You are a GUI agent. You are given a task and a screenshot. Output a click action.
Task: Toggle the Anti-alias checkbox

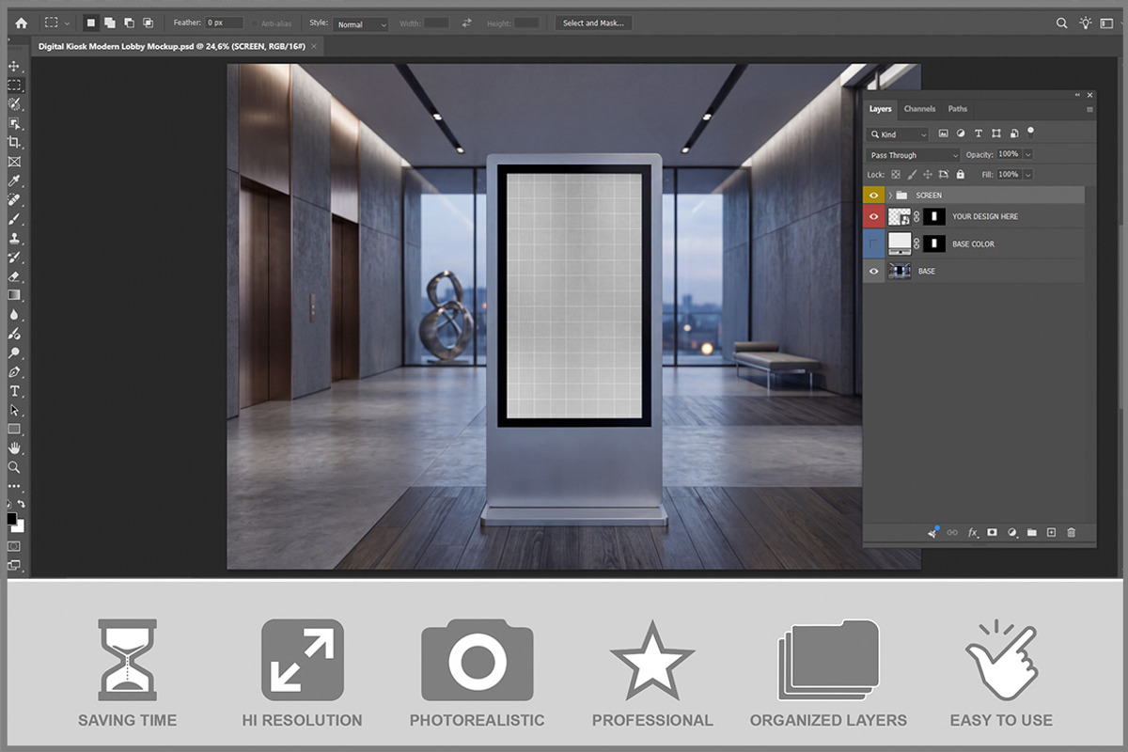tap(256, 23)
